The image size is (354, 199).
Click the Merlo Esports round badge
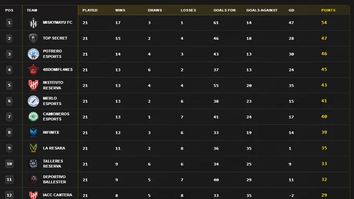[x=33, y=101]
